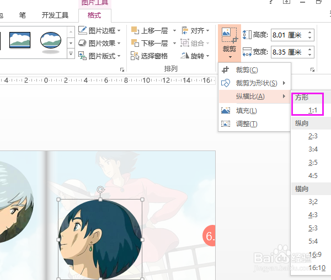Expand the Bring Forward (上移一层) arrow
This screenshot has height=280, width=331.
[x=174, y=31]
